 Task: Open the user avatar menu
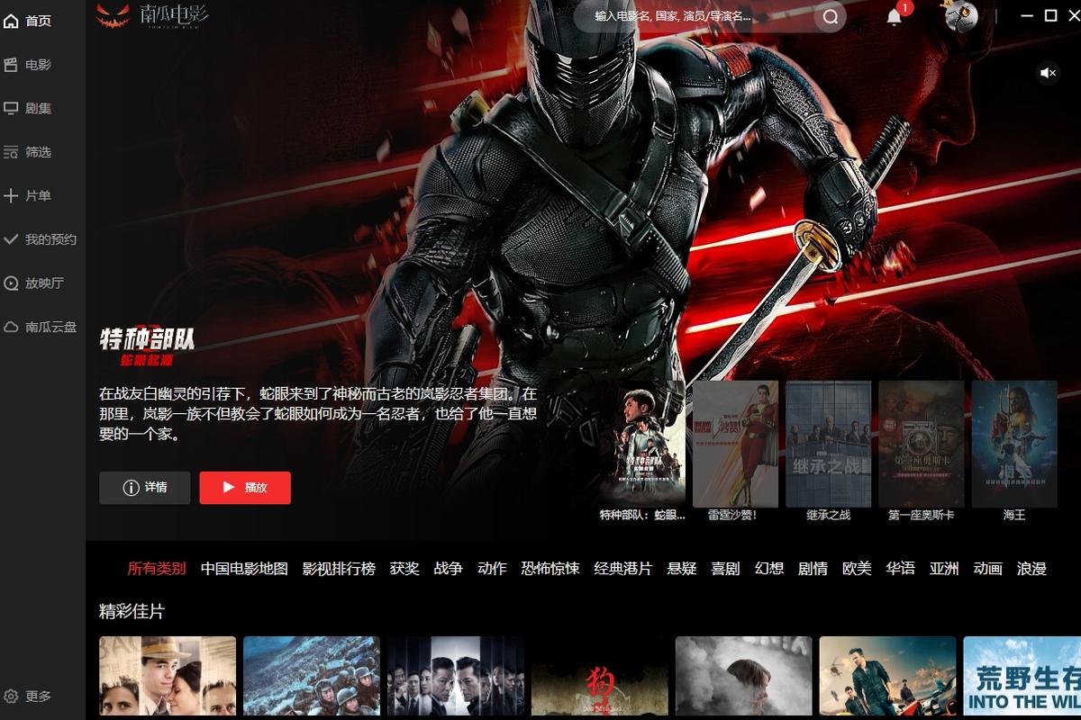[x=961, y=16]
